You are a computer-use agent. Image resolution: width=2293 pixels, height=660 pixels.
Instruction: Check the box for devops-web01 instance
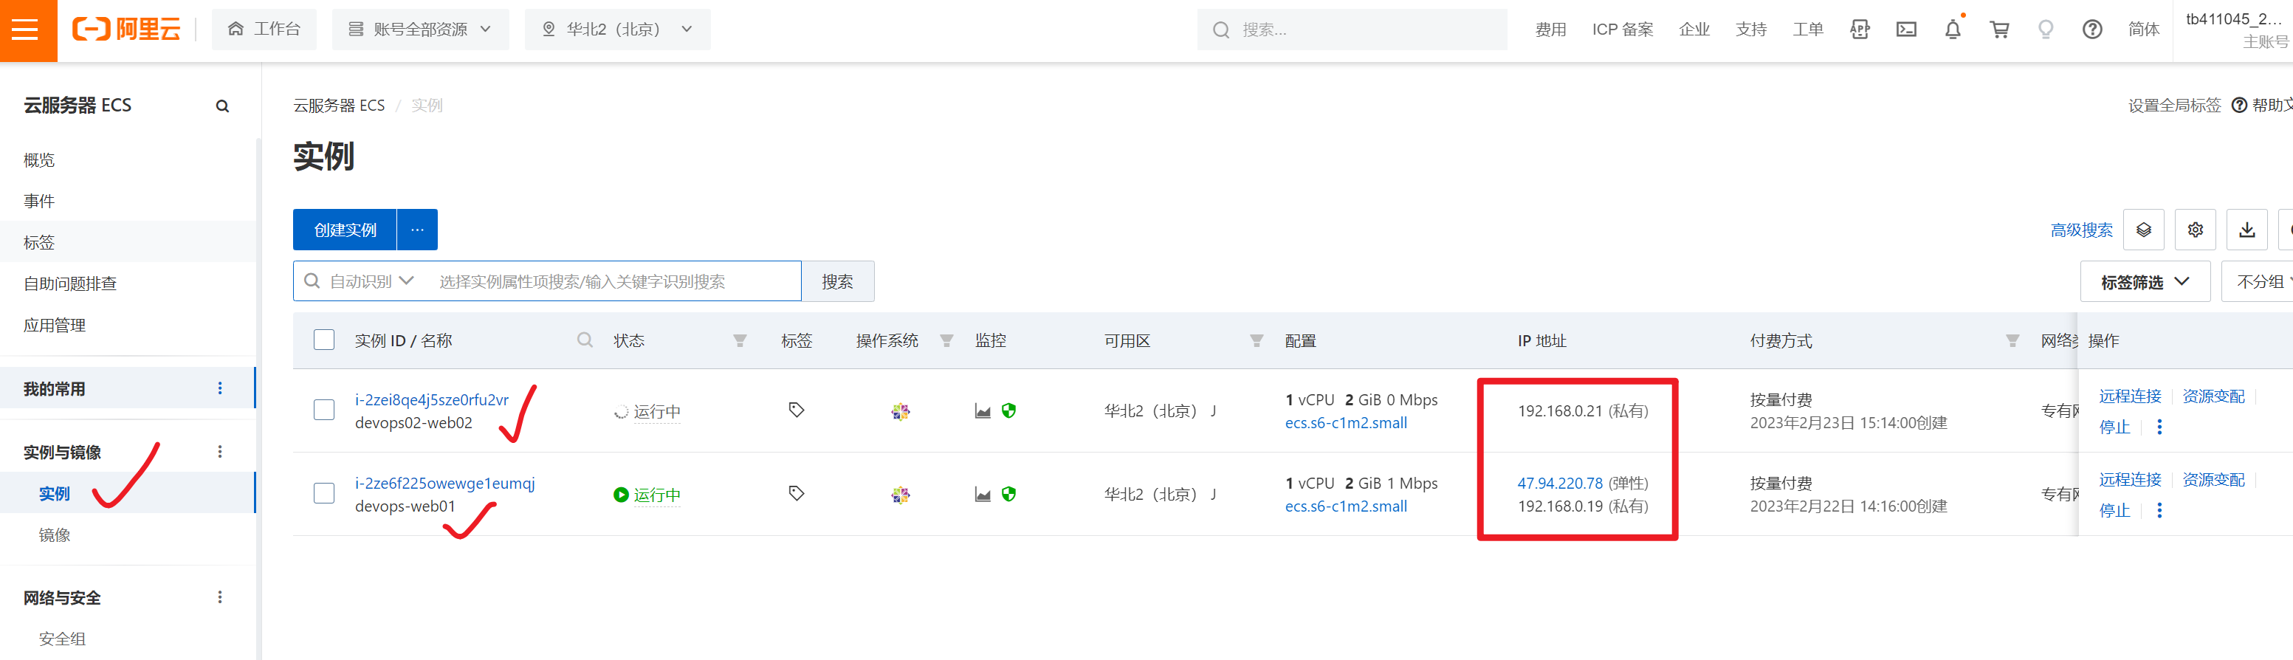click(x=324, y=493)
